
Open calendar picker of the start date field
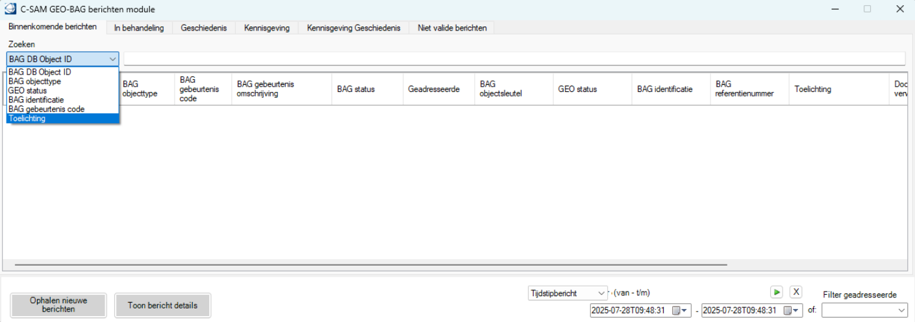tap(680, 310)
